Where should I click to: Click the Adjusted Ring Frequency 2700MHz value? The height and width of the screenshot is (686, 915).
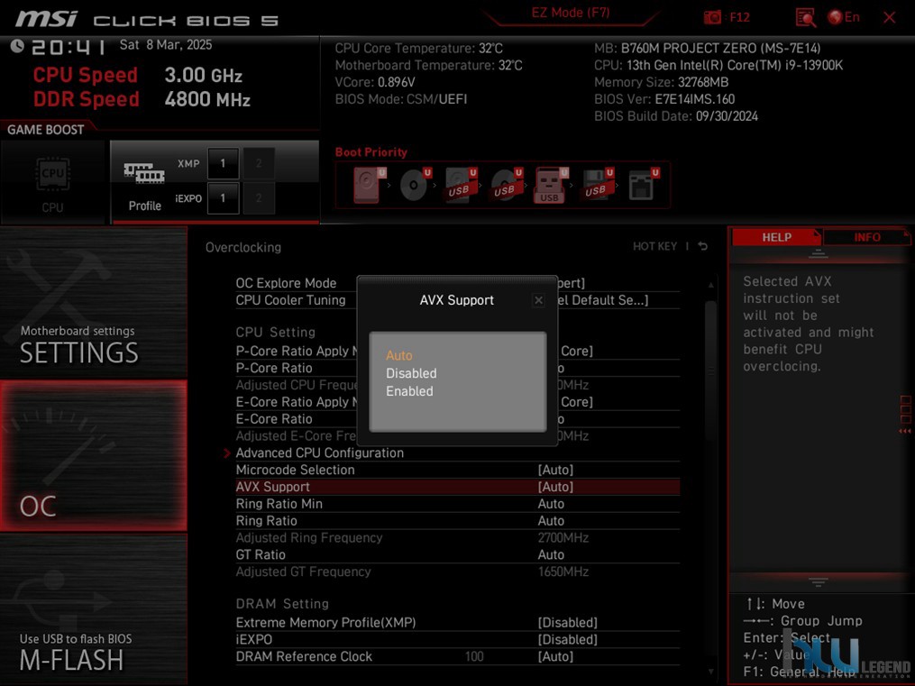(x=563, y=537)
